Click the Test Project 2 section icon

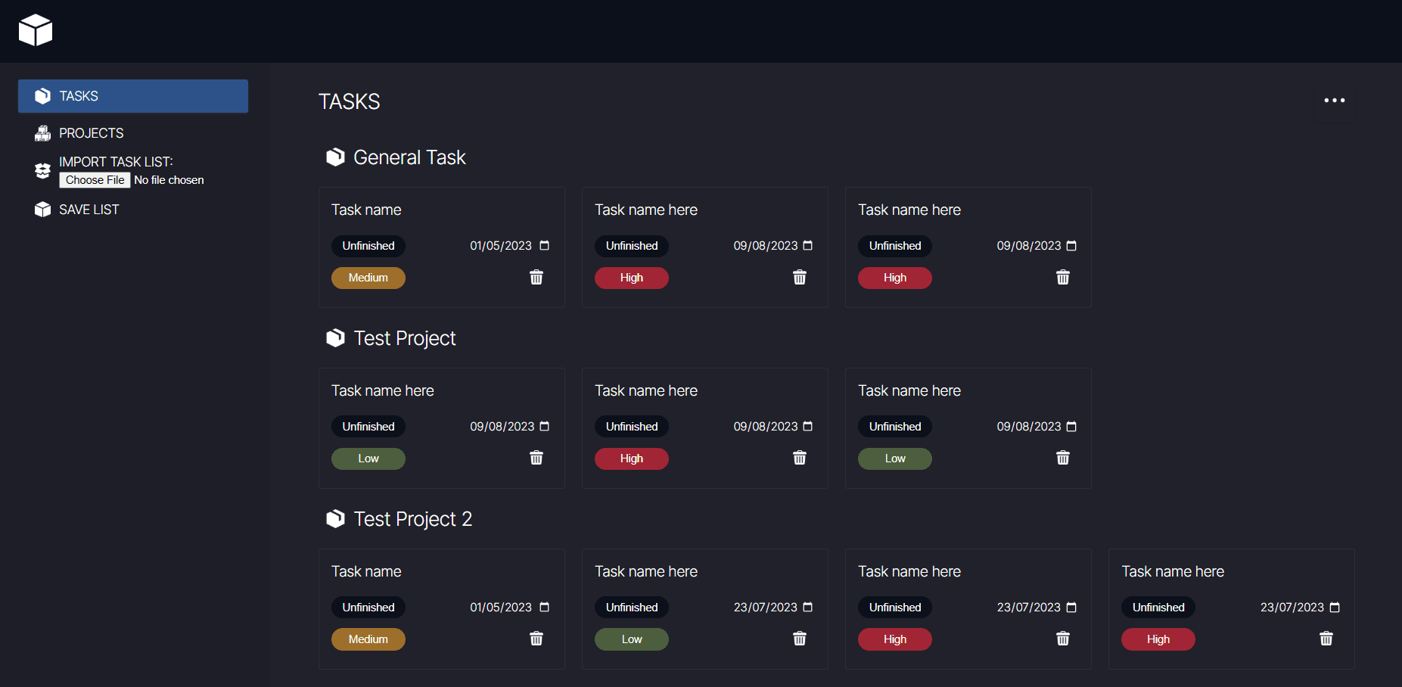335,518
